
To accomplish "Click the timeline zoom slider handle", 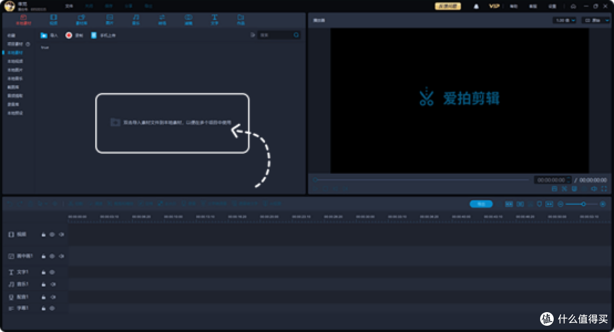I will click(x=583, y=204).
